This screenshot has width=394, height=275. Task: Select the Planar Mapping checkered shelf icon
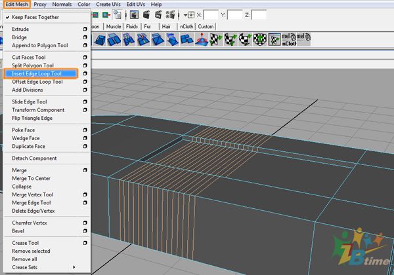(215, 39)
